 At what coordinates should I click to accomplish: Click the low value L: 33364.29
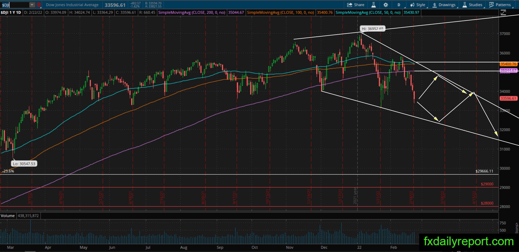pyautogui.click(x=102, y=13)
